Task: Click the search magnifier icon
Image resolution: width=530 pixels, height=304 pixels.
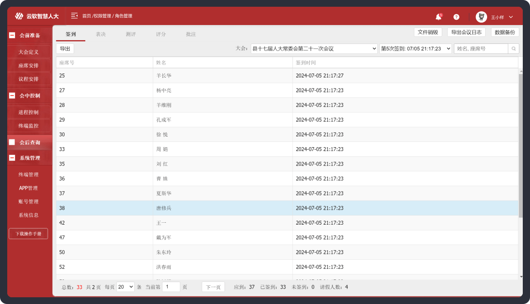Action: click(514, 49)
